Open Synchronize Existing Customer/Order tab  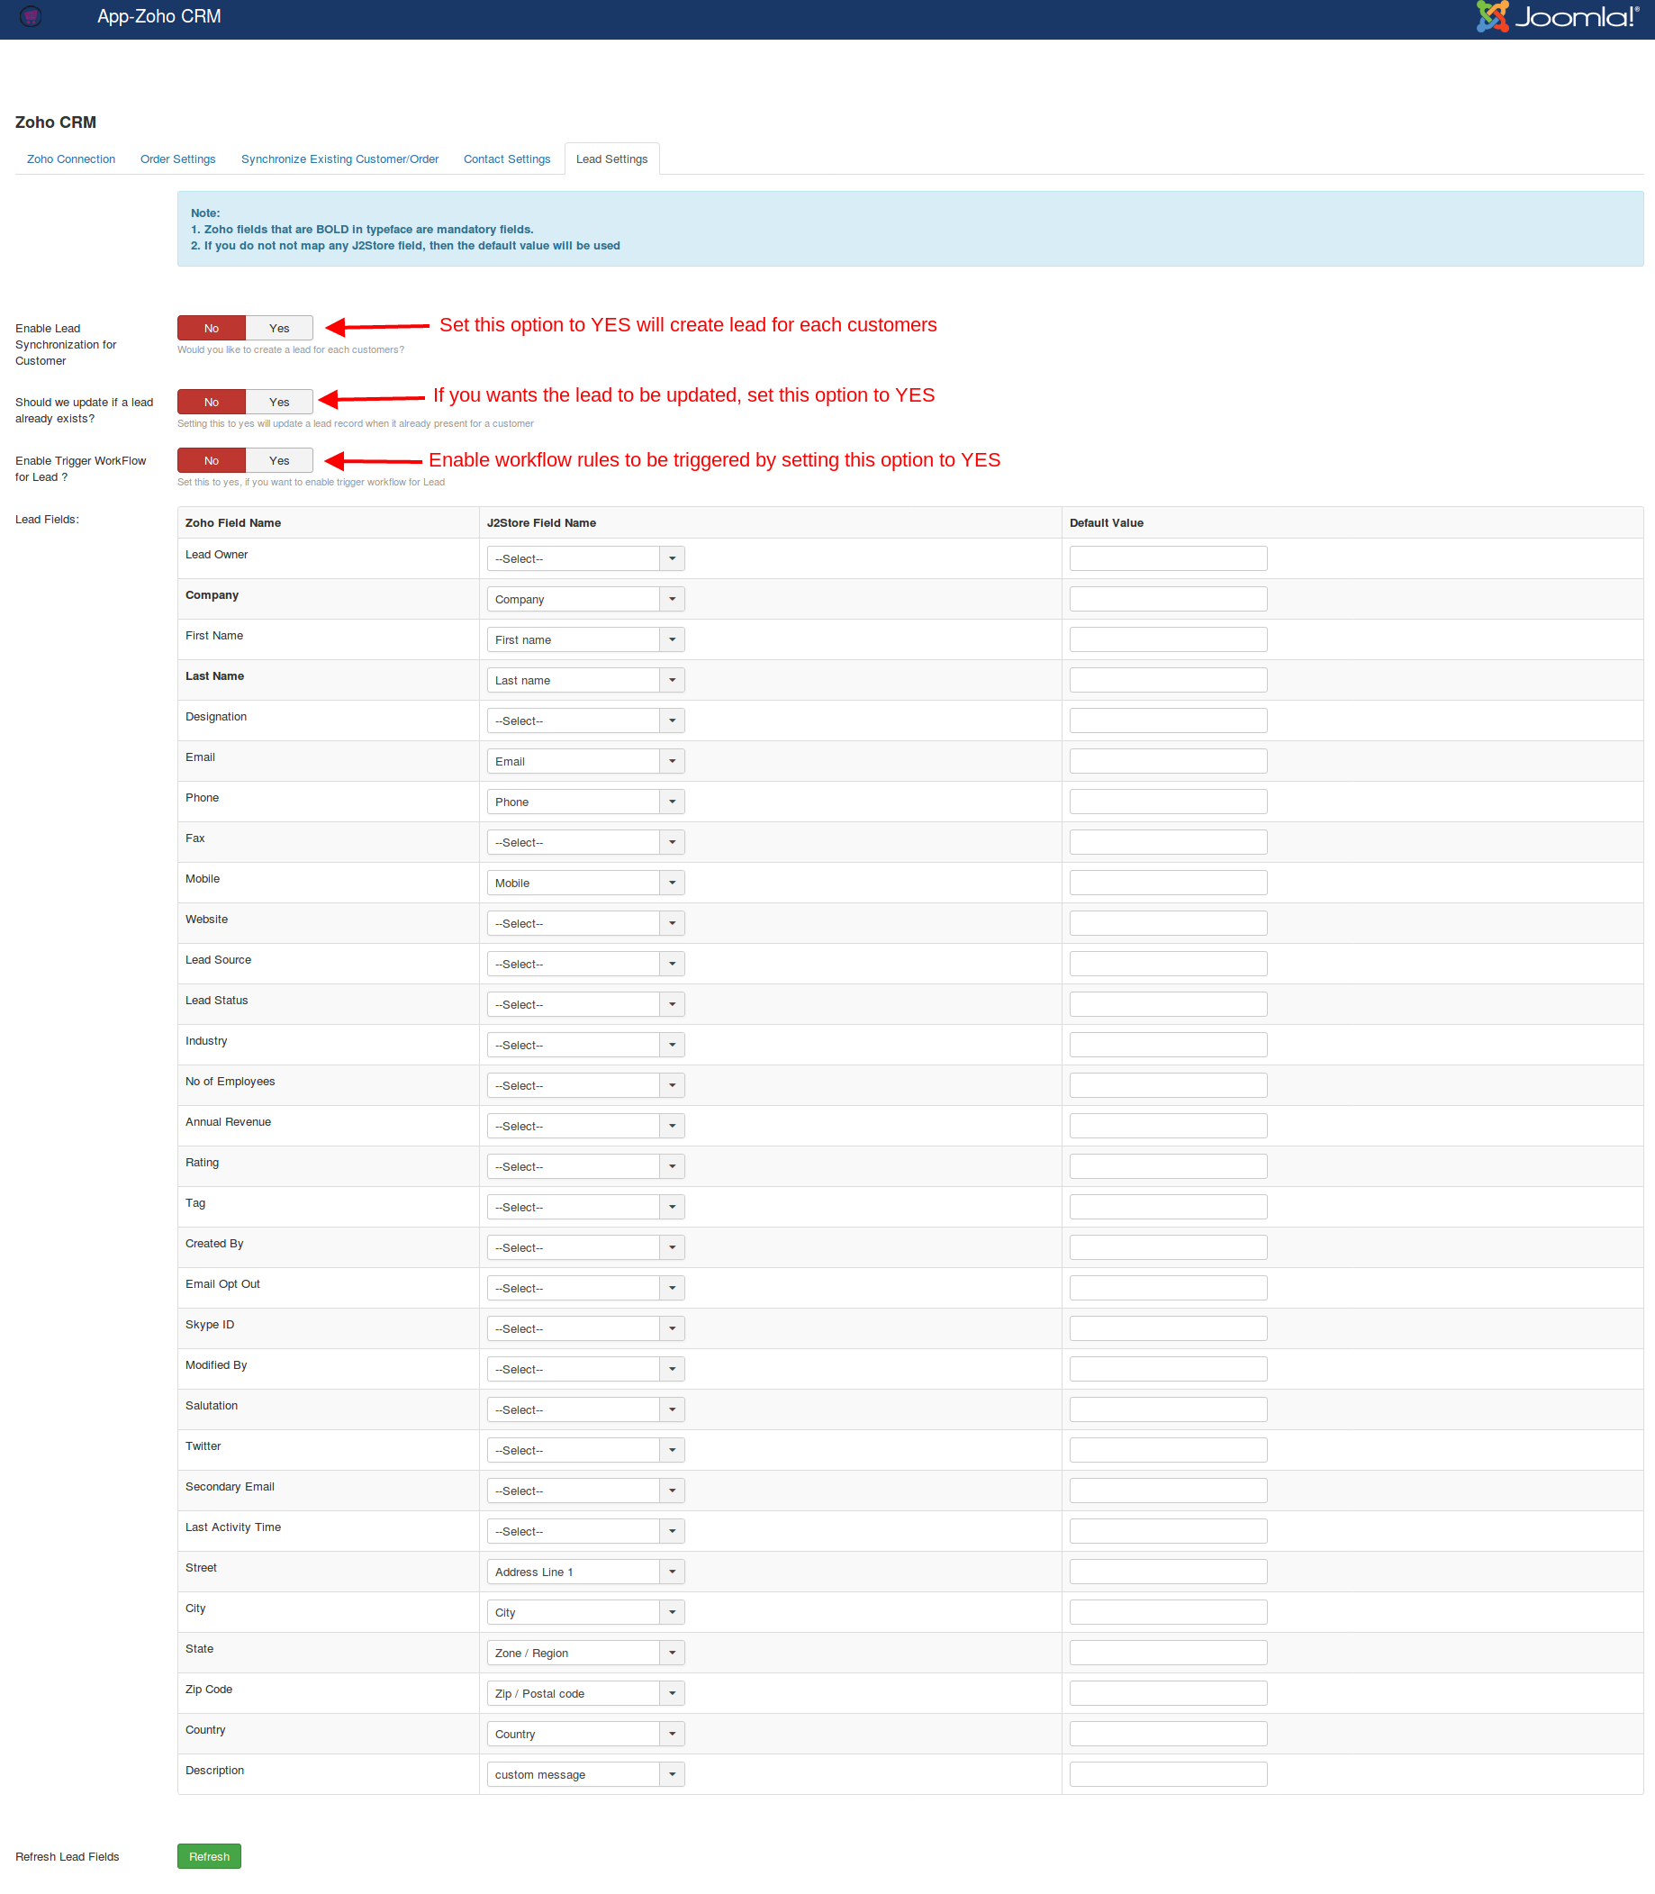click(339, 159)
